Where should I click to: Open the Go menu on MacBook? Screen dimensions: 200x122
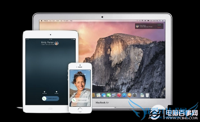coord(61,21)
